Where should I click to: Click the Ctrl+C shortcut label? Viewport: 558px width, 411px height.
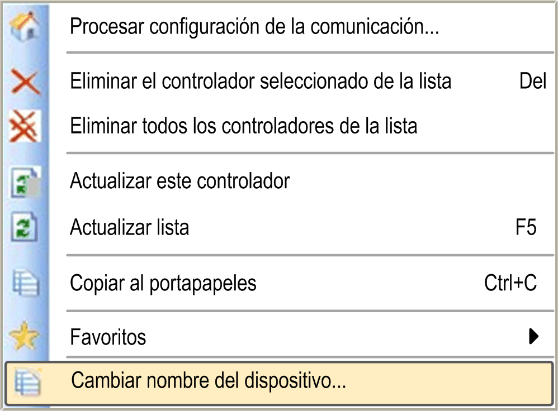[x=510, y=283]
